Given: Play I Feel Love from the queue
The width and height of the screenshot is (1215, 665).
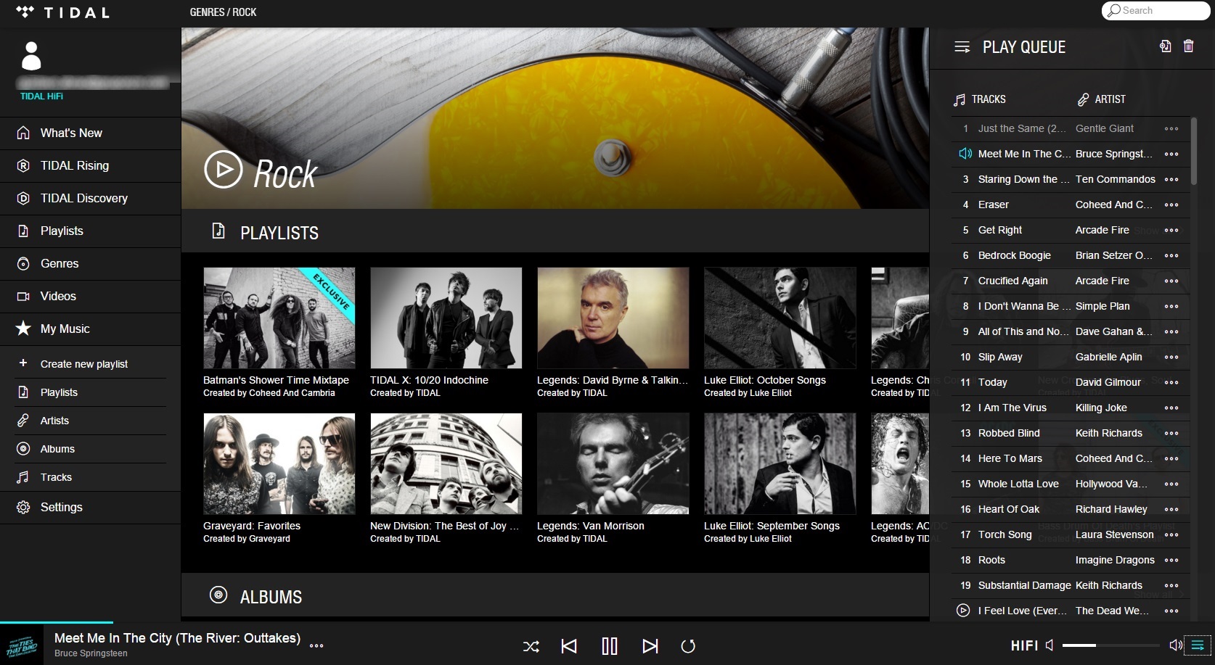Looking at the screenshot, I should (963, 611).
